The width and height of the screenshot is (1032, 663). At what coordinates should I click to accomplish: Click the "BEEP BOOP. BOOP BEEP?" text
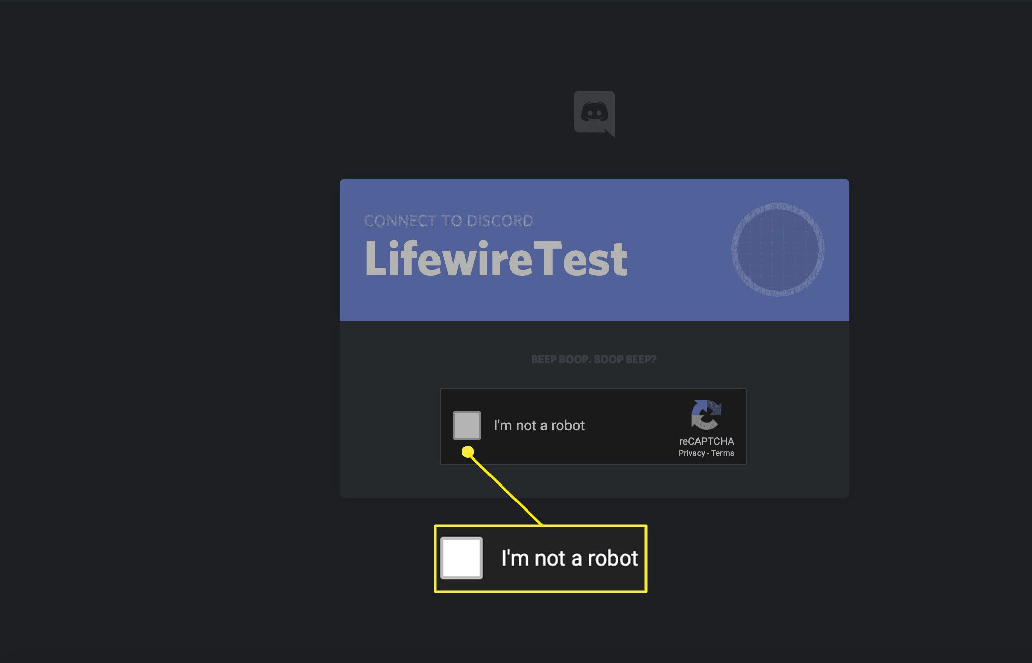pos(594,359)
